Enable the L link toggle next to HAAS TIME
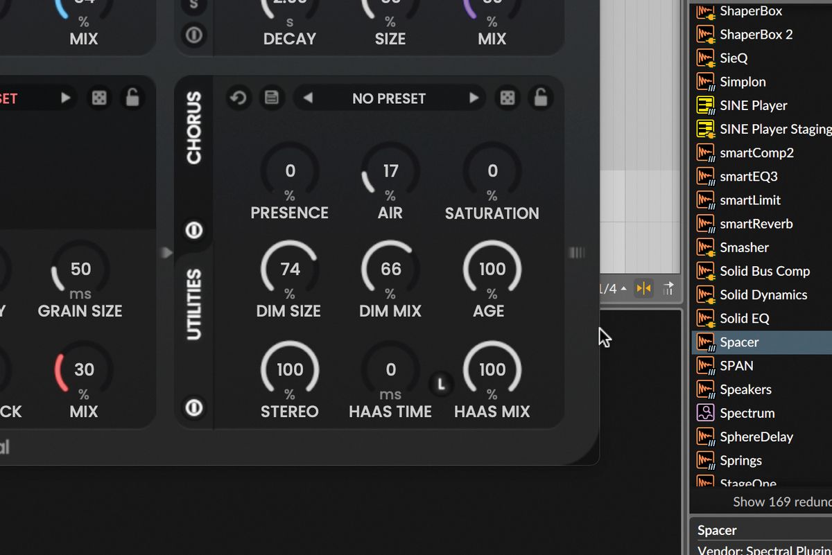Viewport: 832px width, 555px height. tap(442, 382)
